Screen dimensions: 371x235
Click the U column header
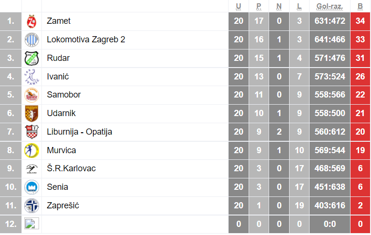tap(239, 6)
